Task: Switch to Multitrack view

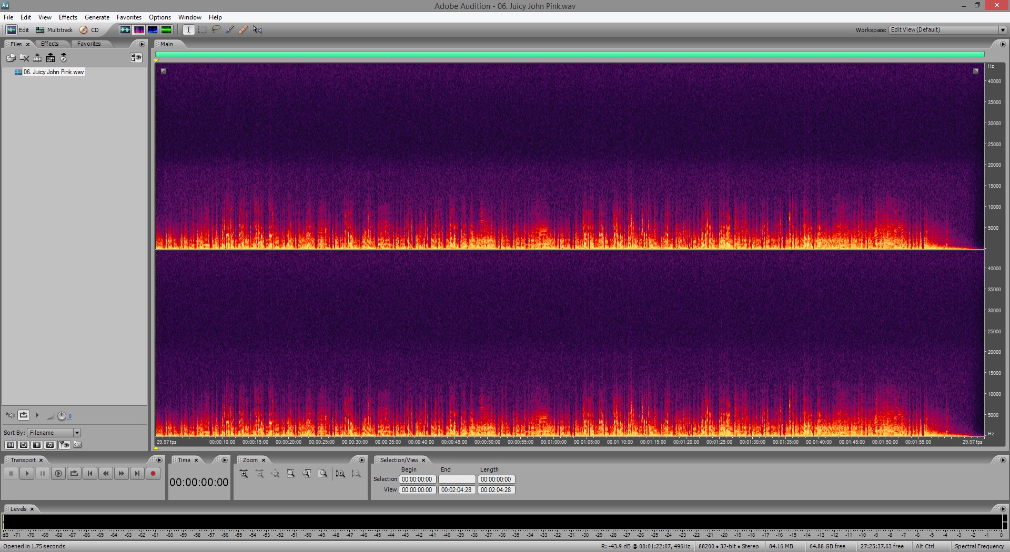Action: tap(54, 30)
